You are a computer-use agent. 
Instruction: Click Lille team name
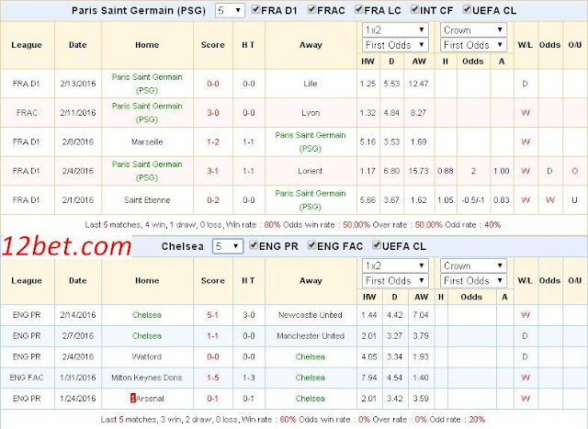(x=311, y=84)
